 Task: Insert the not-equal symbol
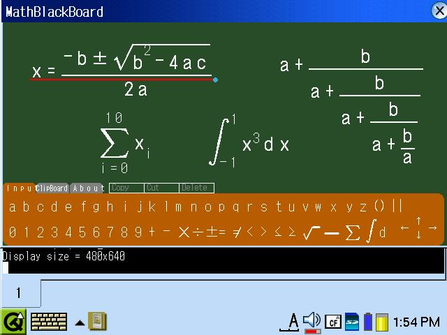pyautogui.click(x=237, y=232)
